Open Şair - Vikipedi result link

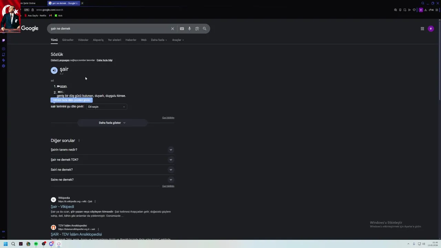(62, 207)
